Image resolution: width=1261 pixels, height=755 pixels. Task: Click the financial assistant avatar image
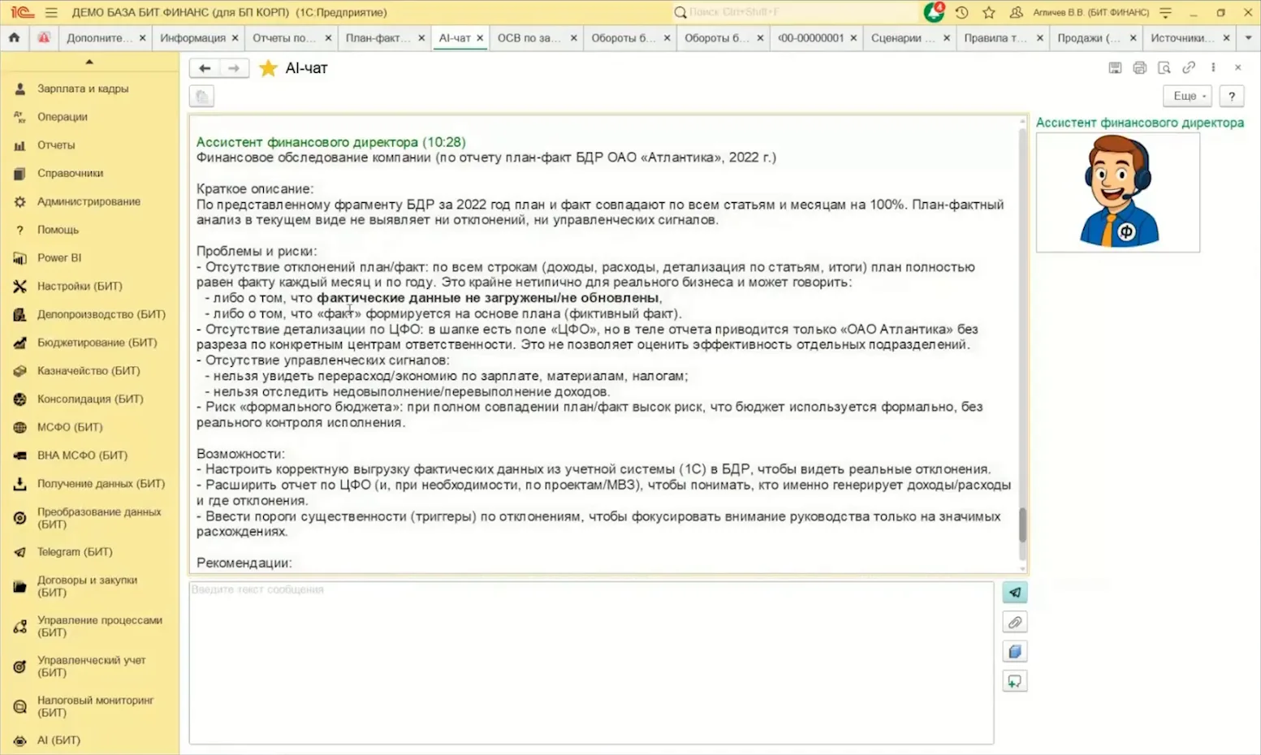[x=1118, y=192]
